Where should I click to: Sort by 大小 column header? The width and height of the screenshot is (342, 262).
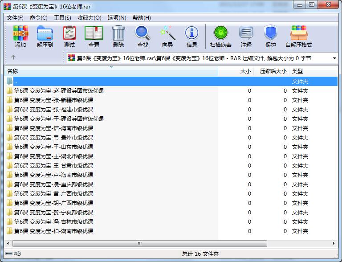point(236,71)
